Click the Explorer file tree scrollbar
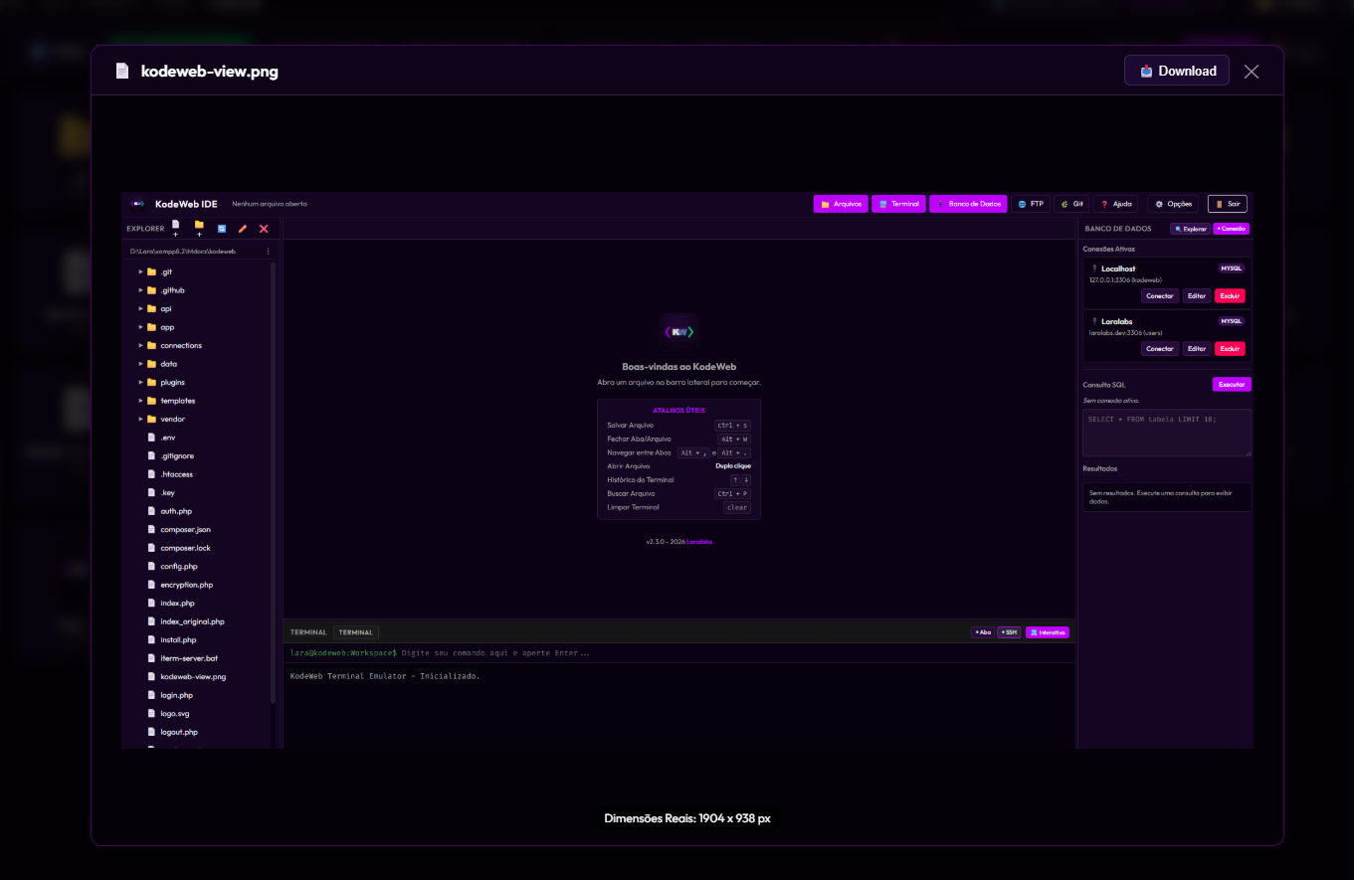Viewport: 1354px width, 880px height. pos(274,482)
